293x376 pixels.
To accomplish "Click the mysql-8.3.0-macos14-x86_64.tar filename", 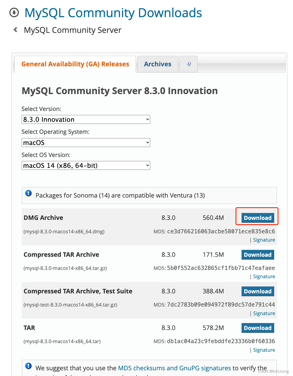I will [x=62, y=341].
